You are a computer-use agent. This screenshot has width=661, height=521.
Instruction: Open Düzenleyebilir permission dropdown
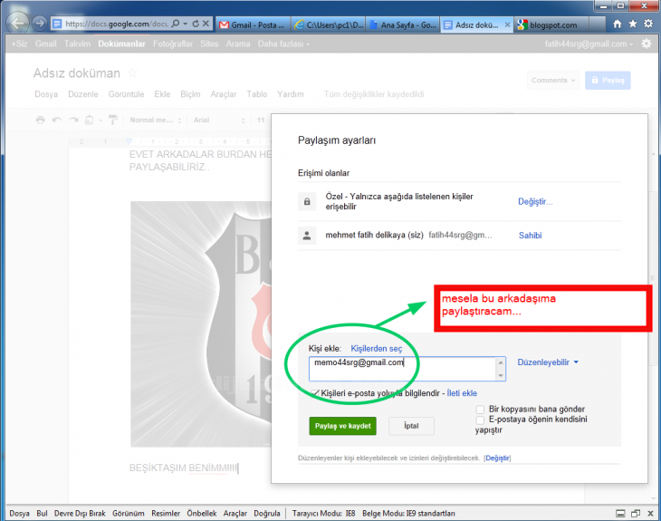click(548, 362)
